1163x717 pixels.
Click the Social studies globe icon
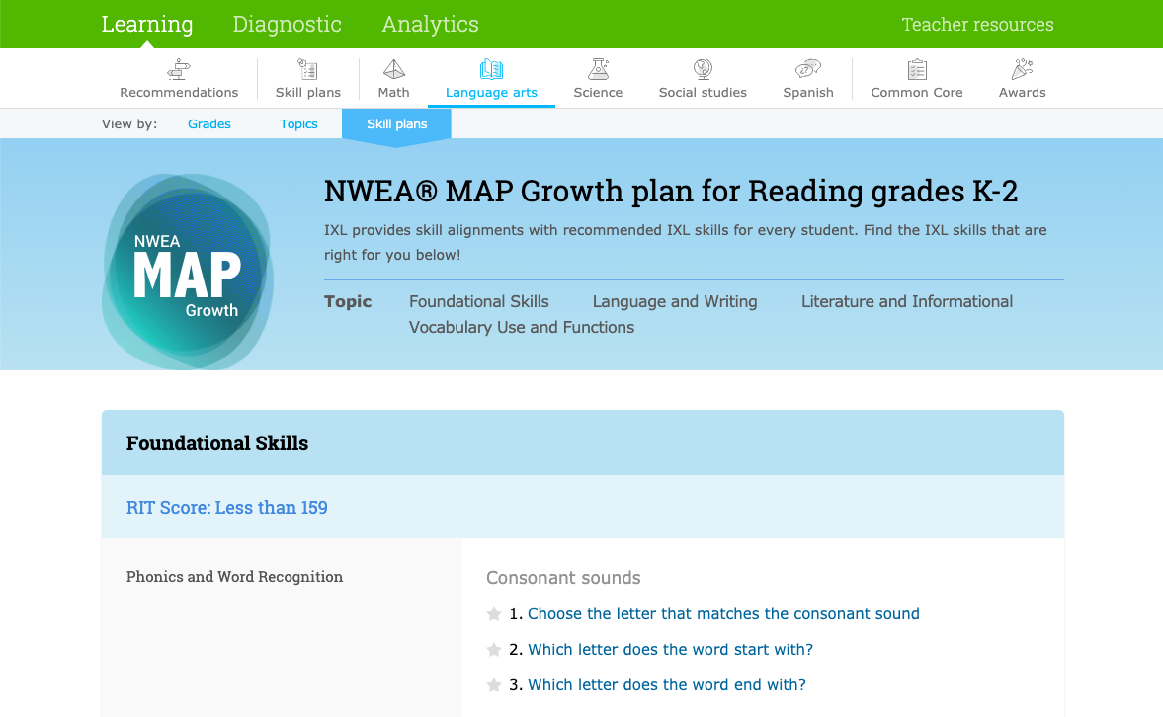click(703, 69)
